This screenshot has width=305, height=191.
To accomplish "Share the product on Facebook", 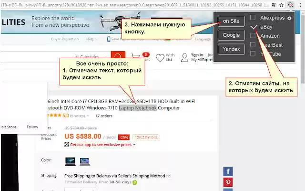I will tap(228, 171).
